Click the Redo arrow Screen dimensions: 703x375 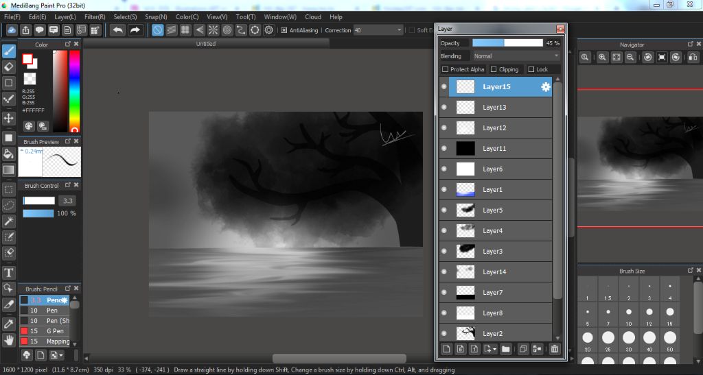[x=135, y=30]
